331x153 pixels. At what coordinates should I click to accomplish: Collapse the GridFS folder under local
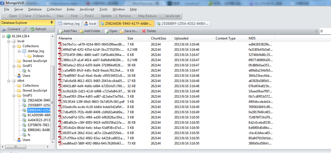click(x=14, y=66)
